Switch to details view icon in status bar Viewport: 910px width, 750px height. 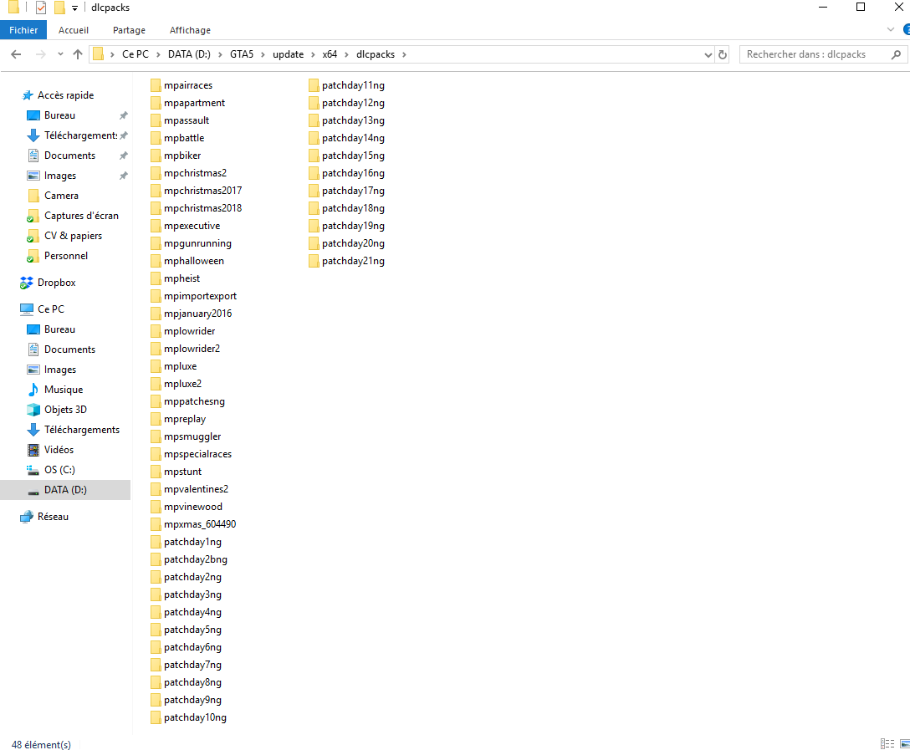tap(887, 743)
